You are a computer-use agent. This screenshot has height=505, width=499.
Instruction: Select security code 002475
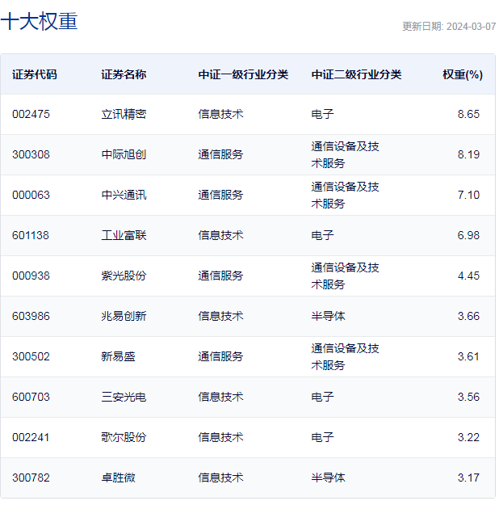(31, 114)
